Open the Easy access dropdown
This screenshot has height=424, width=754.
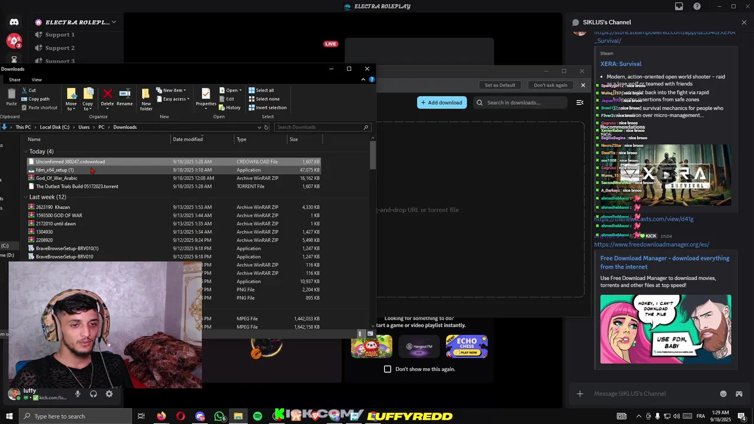pyautogui.click(x=172, y=99)
